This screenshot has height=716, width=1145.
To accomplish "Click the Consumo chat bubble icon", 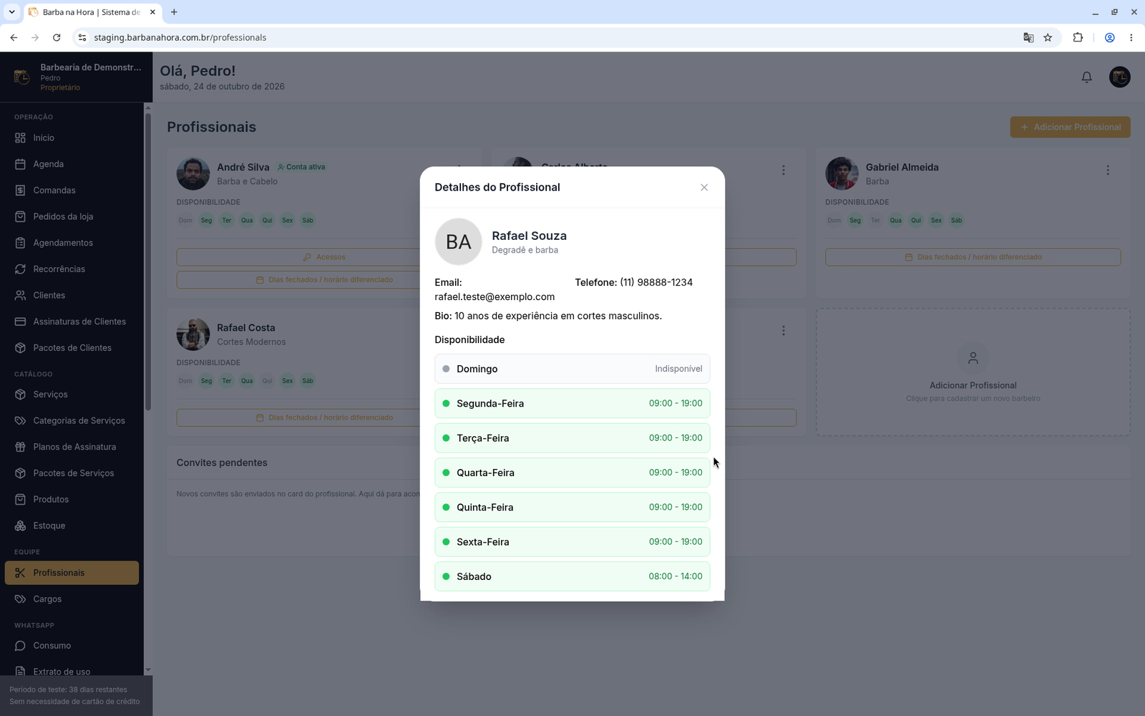I will coord(20,646).
